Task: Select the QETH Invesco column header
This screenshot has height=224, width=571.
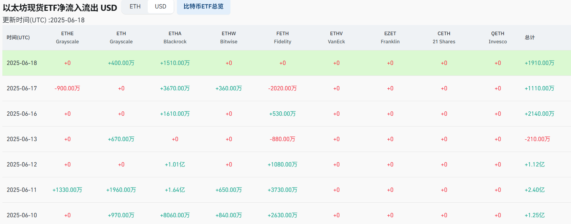Action: [x=497, y=38]
